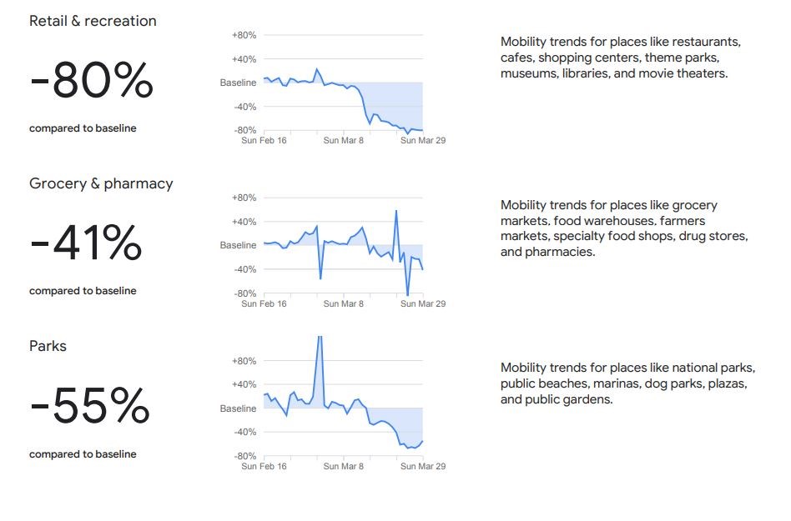791x521 pixels.
Task: Click the grocery markets description paragraph
Action: point(623,228)
